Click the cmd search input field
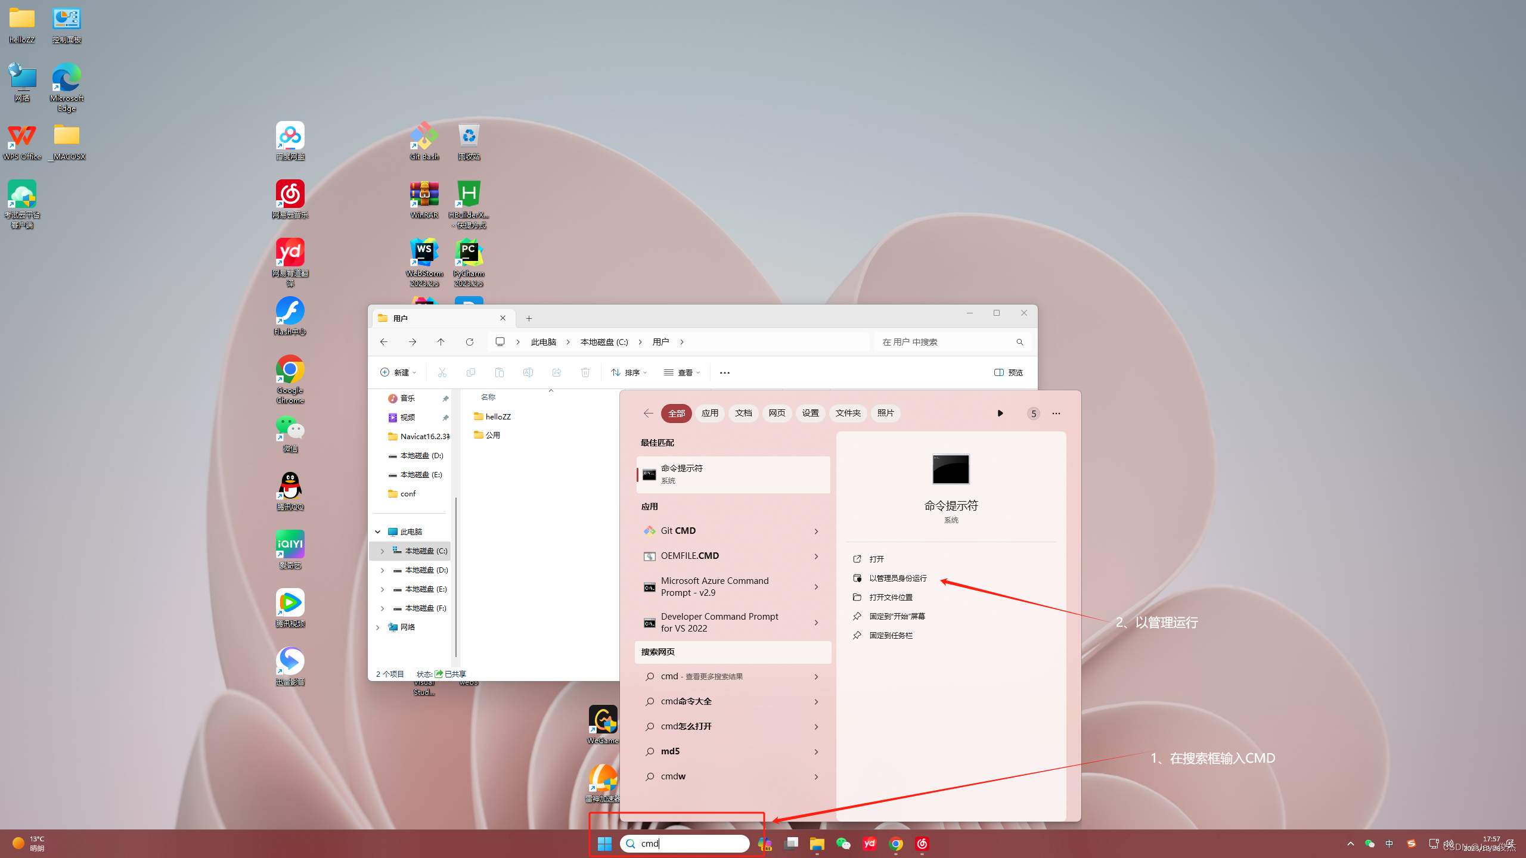Image resolution: width=1526 pixels, height=858 pixels. click(x=684, y=843)
